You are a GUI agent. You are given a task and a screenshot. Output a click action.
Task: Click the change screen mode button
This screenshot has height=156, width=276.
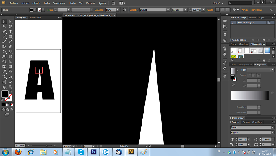point(7,115)
